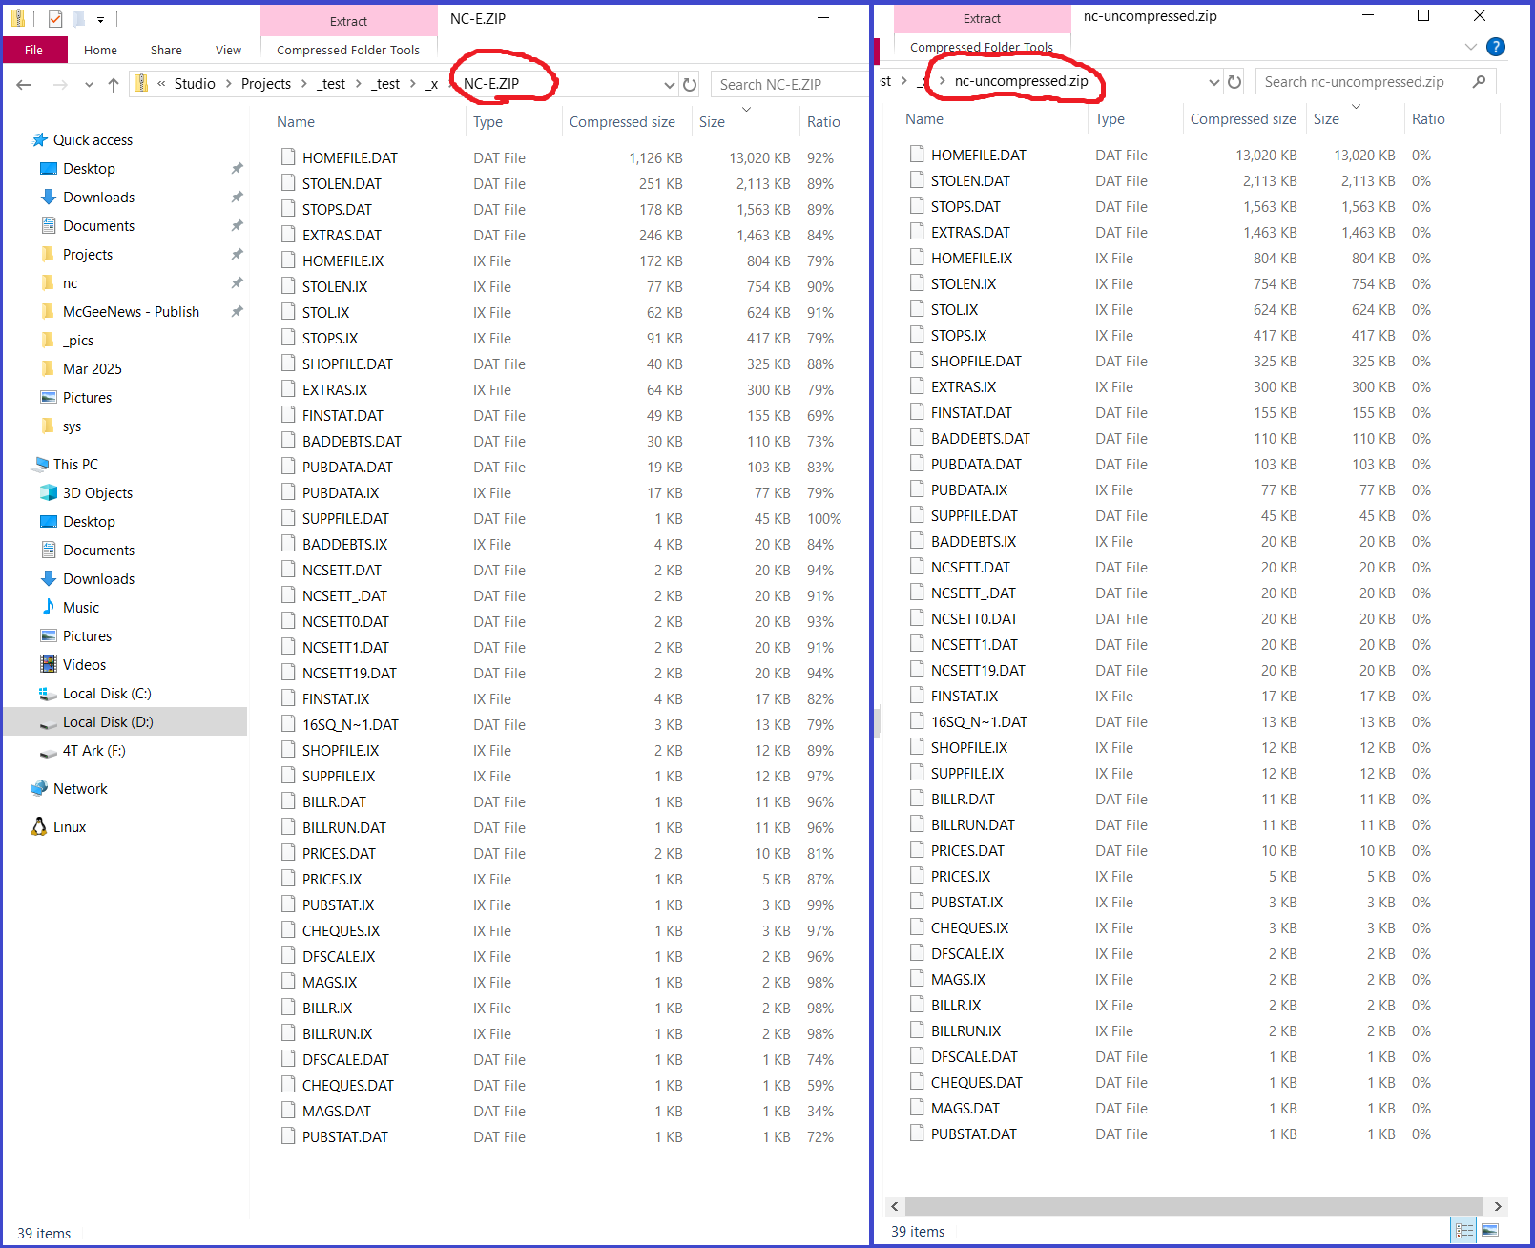Open Compressed Folder Tools tab in NC-E.ZIP window

[348, 50]
